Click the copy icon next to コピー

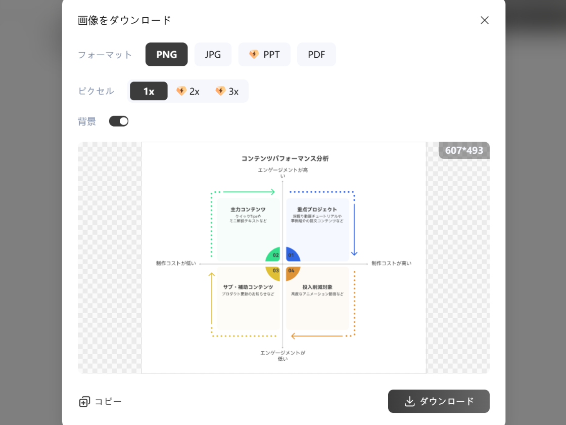84,401
